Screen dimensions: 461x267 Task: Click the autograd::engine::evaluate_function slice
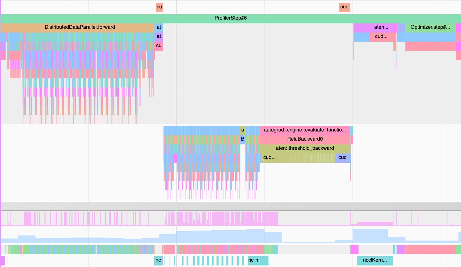pos(305,130)
